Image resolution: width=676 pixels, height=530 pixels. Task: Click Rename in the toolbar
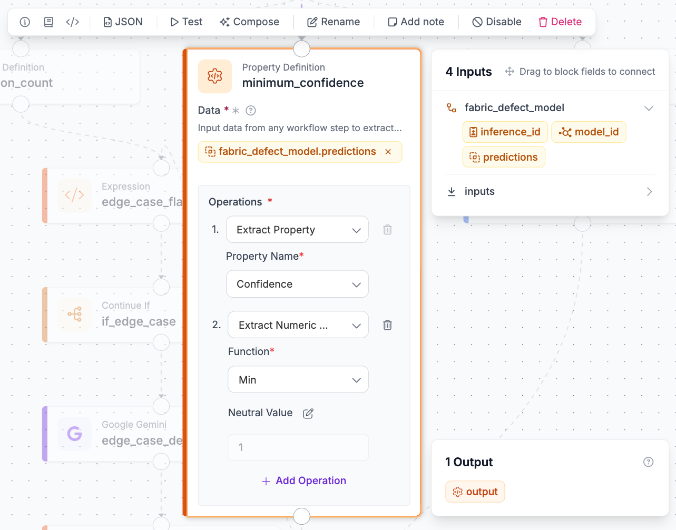click(x=334, y=22)
